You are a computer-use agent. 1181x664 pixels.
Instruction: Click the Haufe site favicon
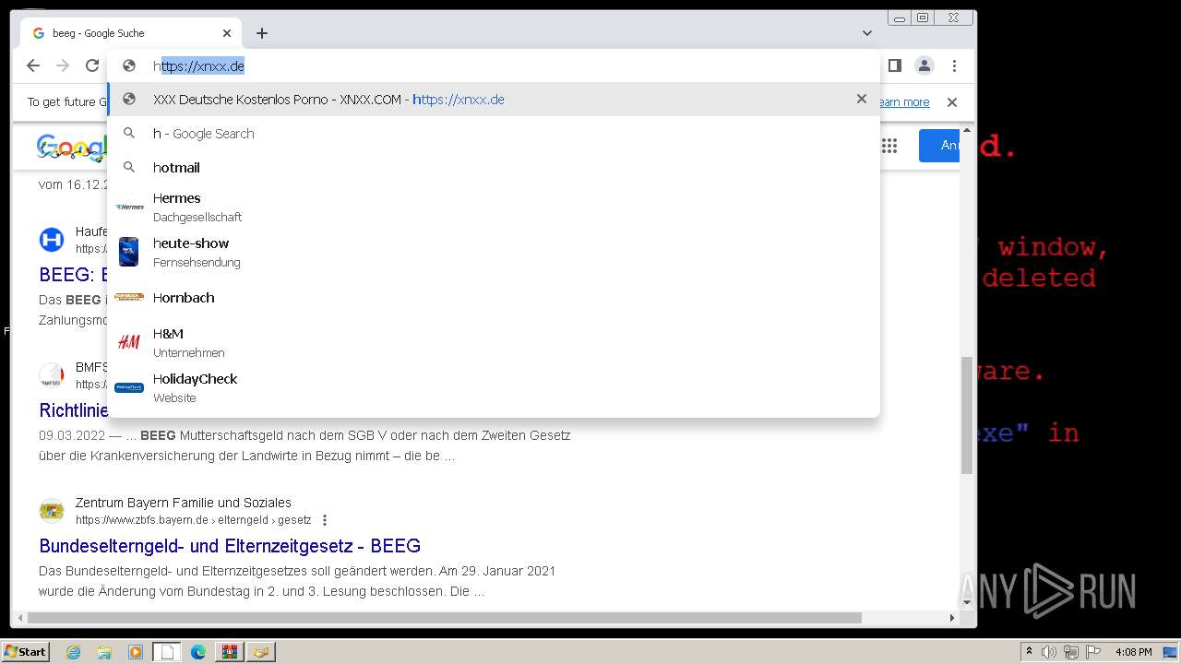[52, 240]
